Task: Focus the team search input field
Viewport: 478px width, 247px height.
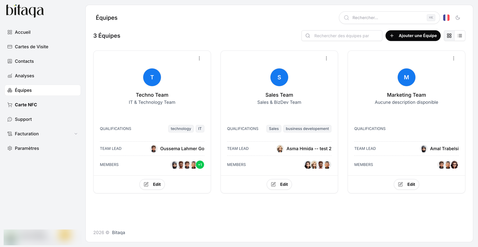Action: 342,36
